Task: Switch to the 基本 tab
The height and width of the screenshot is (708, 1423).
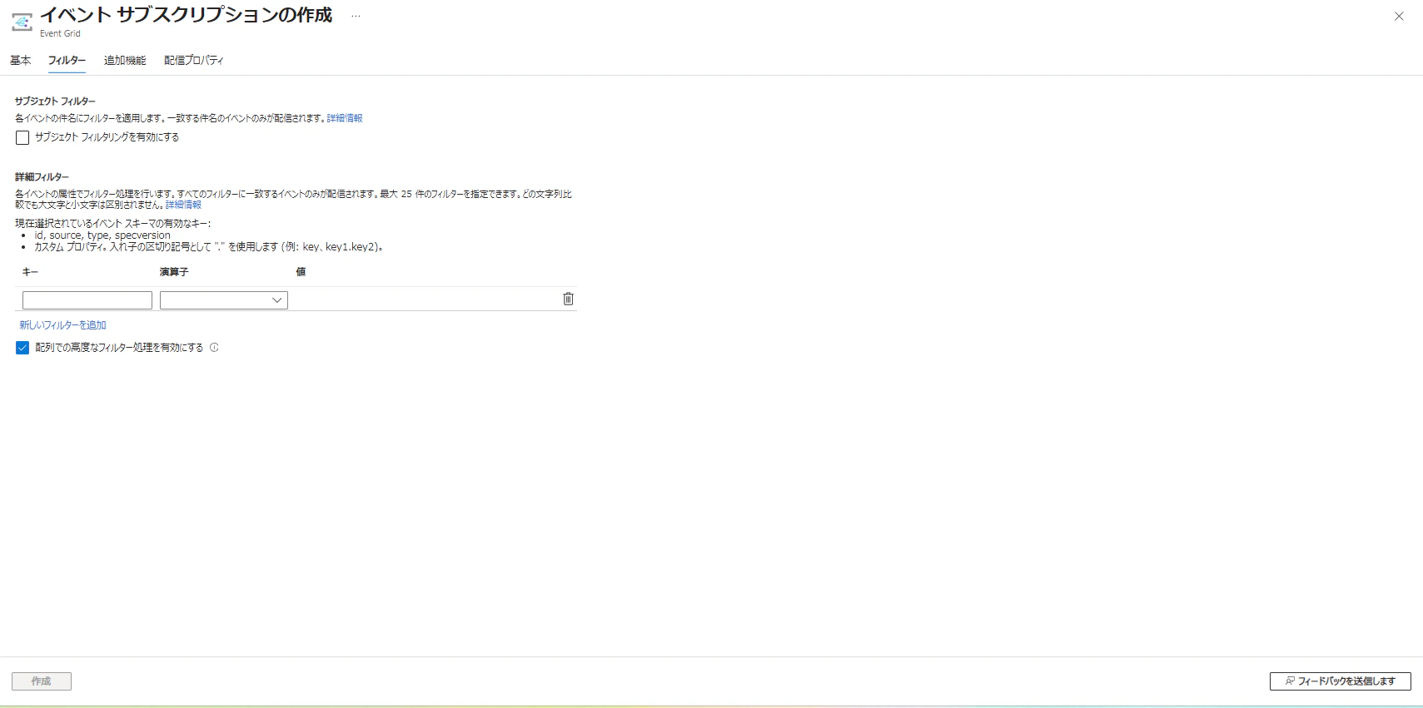Action: [x=21, y=60]
